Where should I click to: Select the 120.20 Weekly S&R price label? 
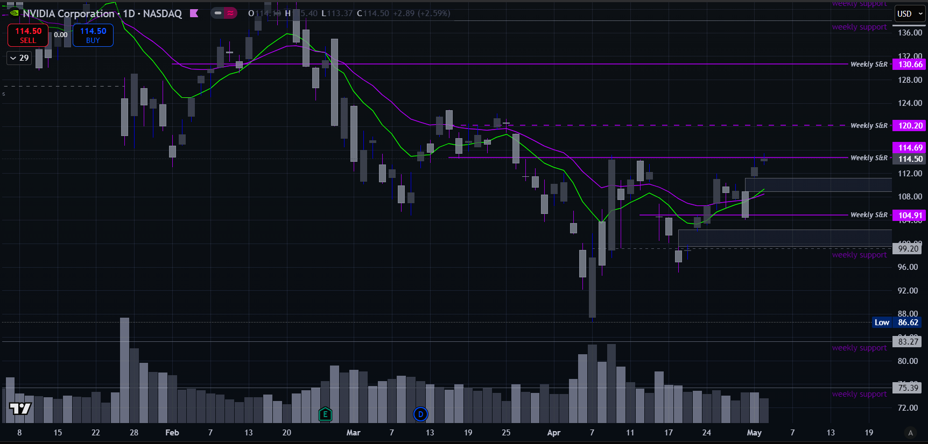909,126
